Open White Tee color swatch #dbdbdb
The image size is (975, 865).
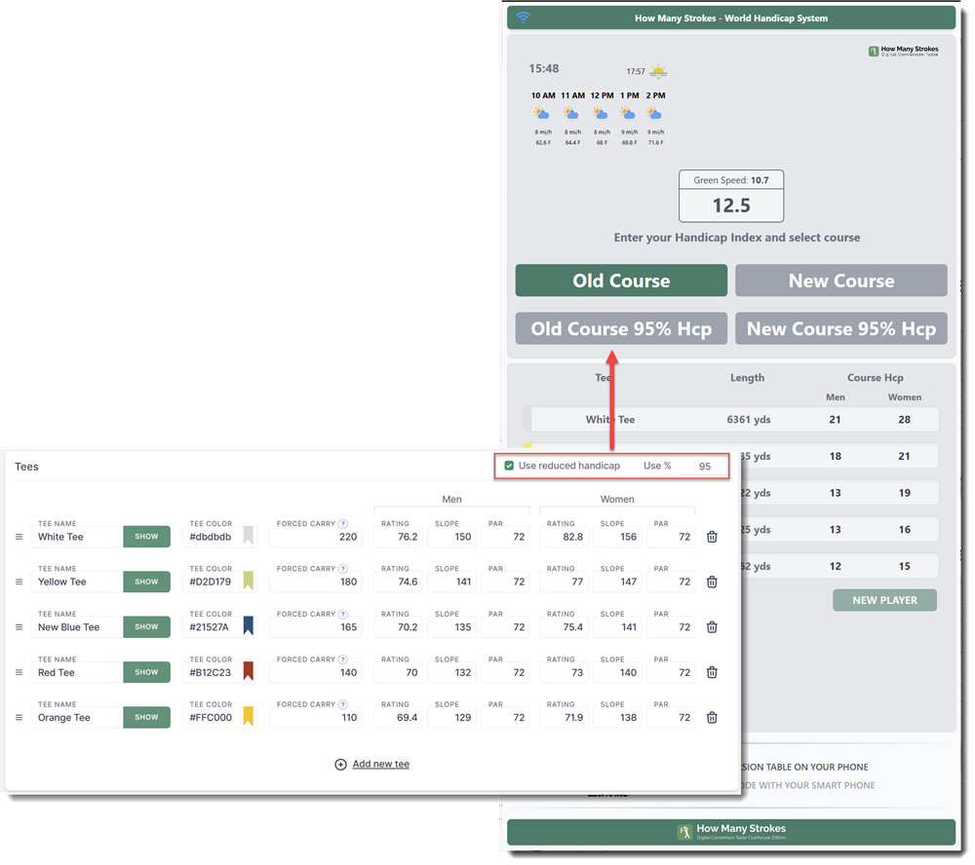pyautogui.click(x=248, y=536)
